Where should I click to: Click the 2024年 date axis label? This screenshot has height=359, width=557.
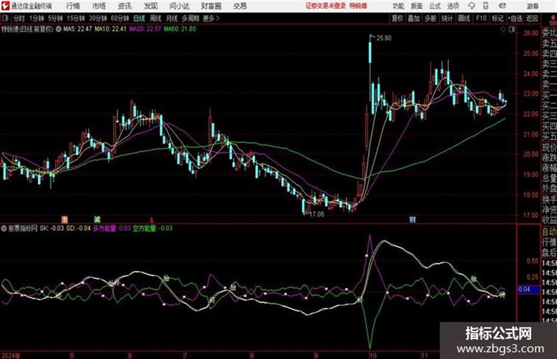tap(11, 355)
